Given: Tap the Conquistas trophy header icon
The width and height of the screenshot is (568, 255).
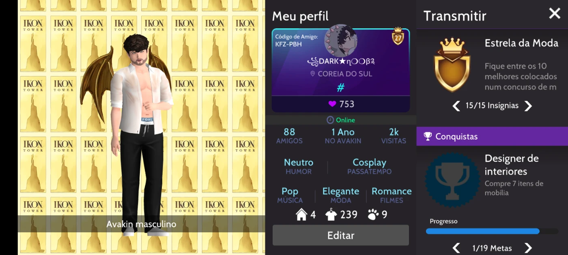Looking at the screenshot, I should [x=428, y=136].
